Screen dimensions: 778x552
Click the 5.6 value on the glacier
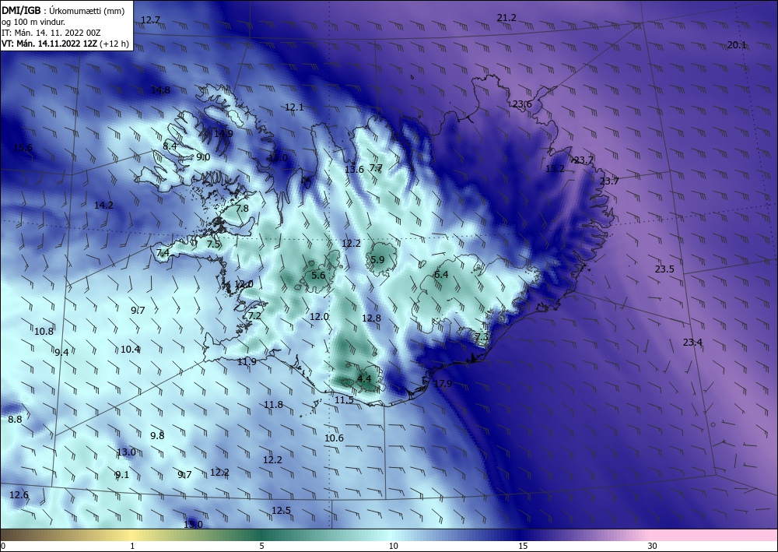(318, 276)
